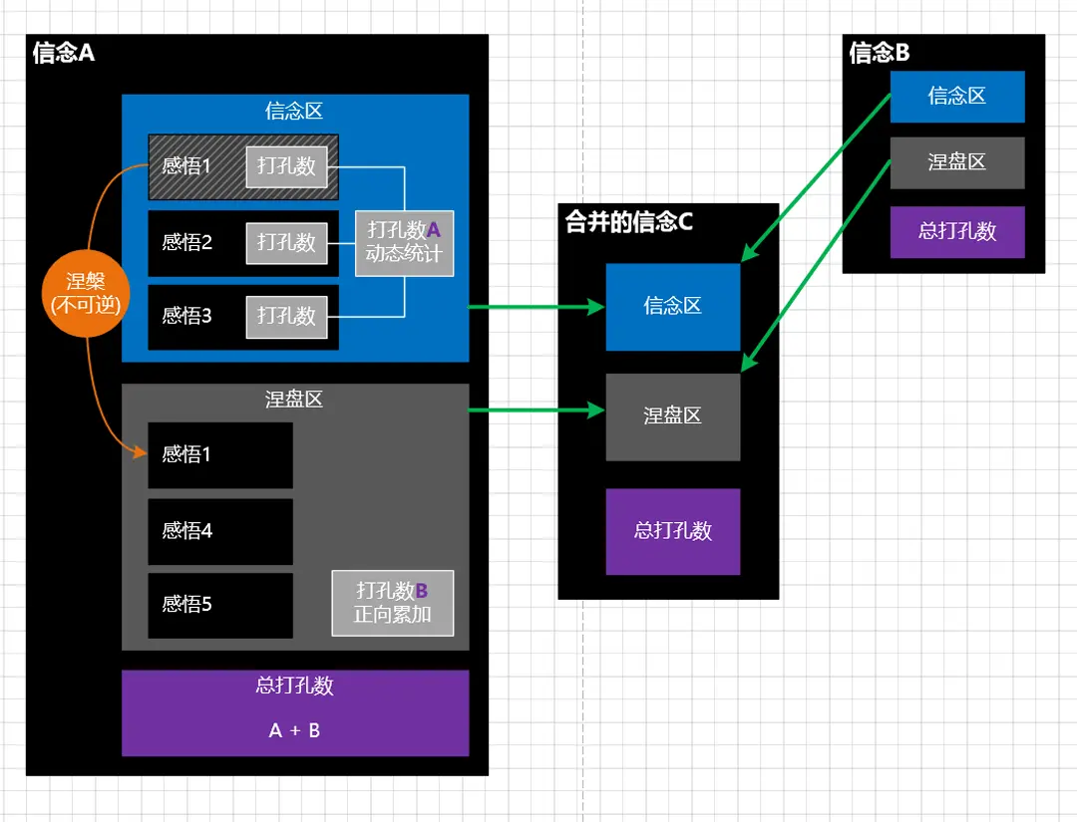Select the 合并的信念C title text

coord(628,222)
